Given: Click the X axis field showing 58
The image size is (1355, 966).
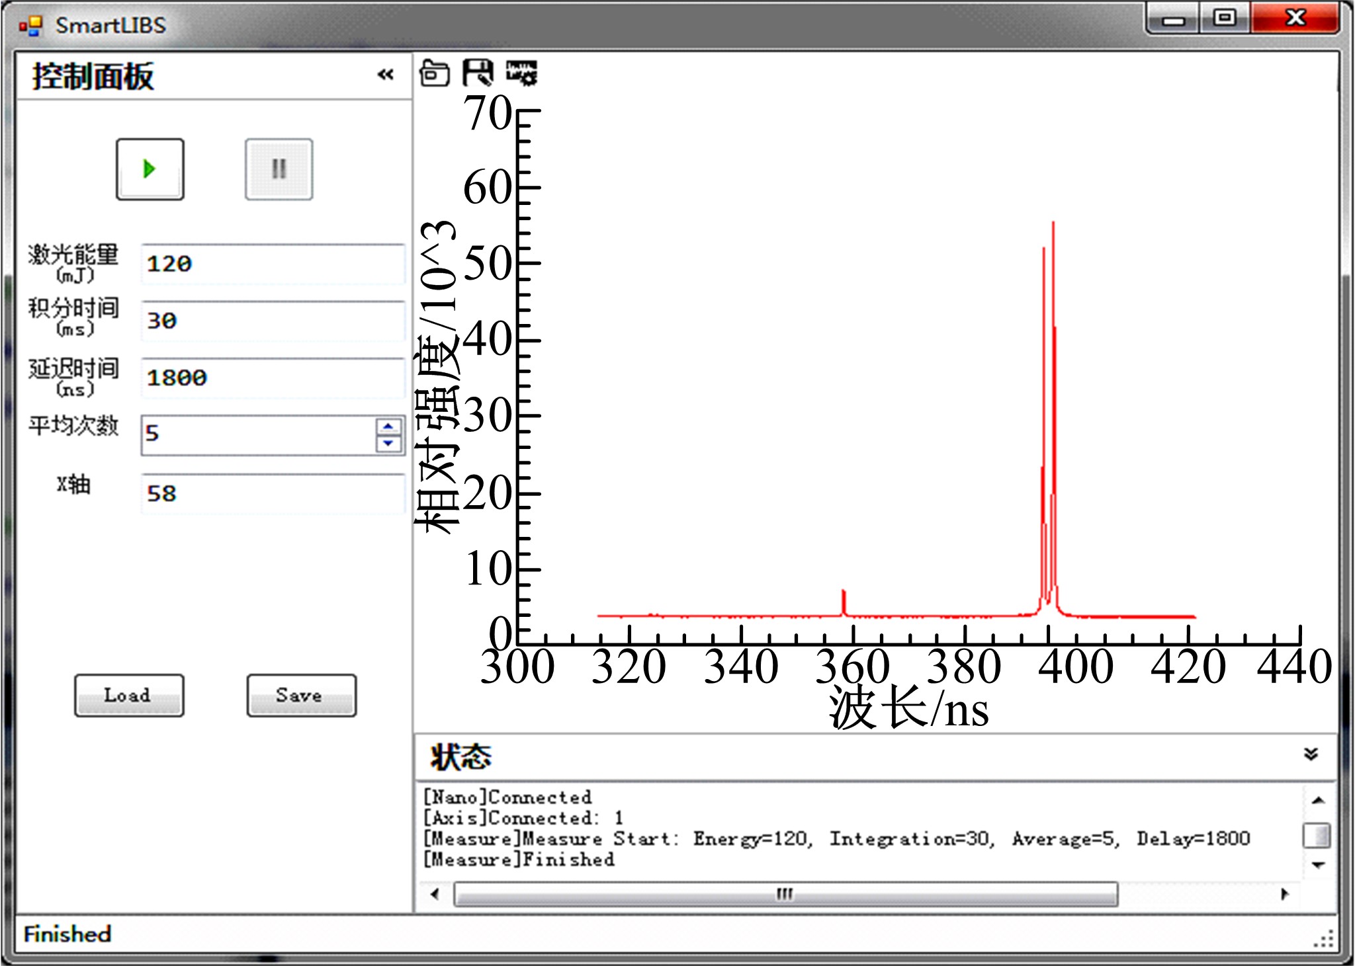Looking at the screenshot, I should pos(273,493).
